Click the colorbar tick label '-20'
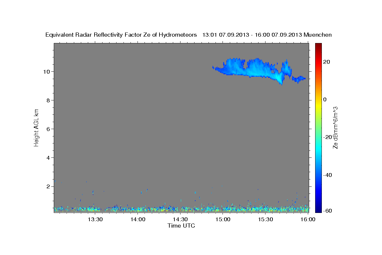Viewport: 382px width, 255px height. click(x=327, y=137)
